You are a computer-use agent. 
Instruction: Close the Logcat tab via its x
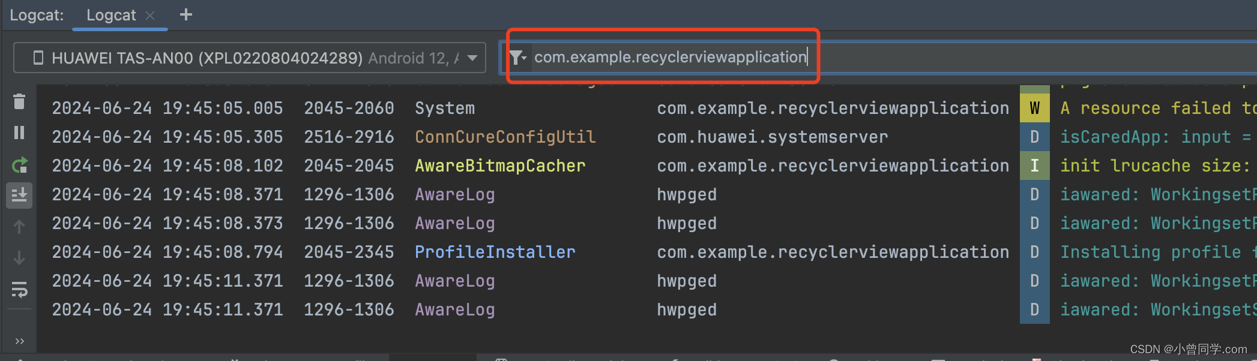click(149, 15)
